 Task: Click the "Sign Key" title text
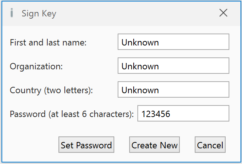(39, 14)
